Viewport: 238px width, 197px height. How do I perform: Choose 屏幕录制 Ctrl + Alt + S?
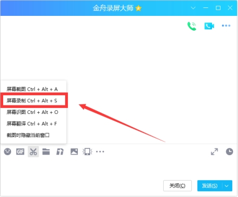pos(32,101)
